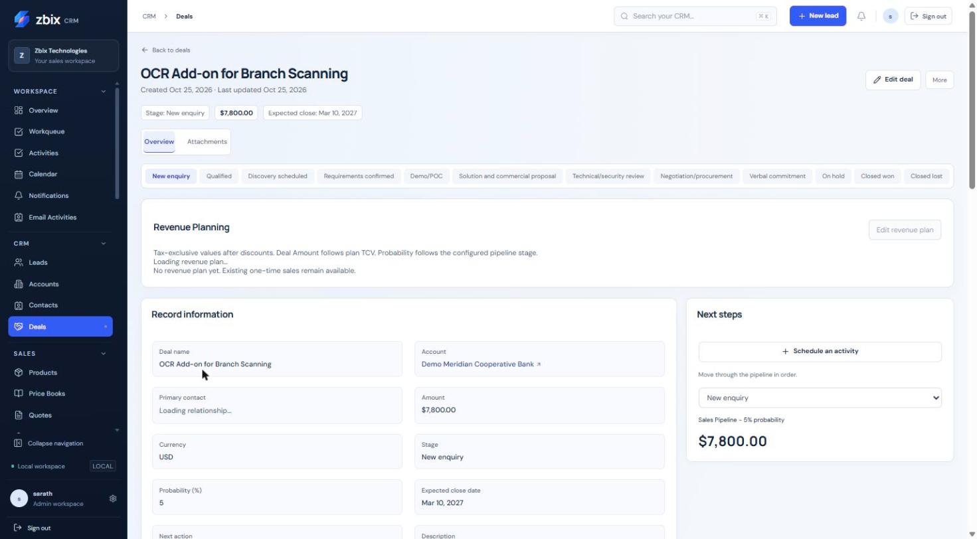This screenshot has height=539, width=977.
Task: Click the Expected close date Mar 10, 2027 field
Action: click(539, 497)
